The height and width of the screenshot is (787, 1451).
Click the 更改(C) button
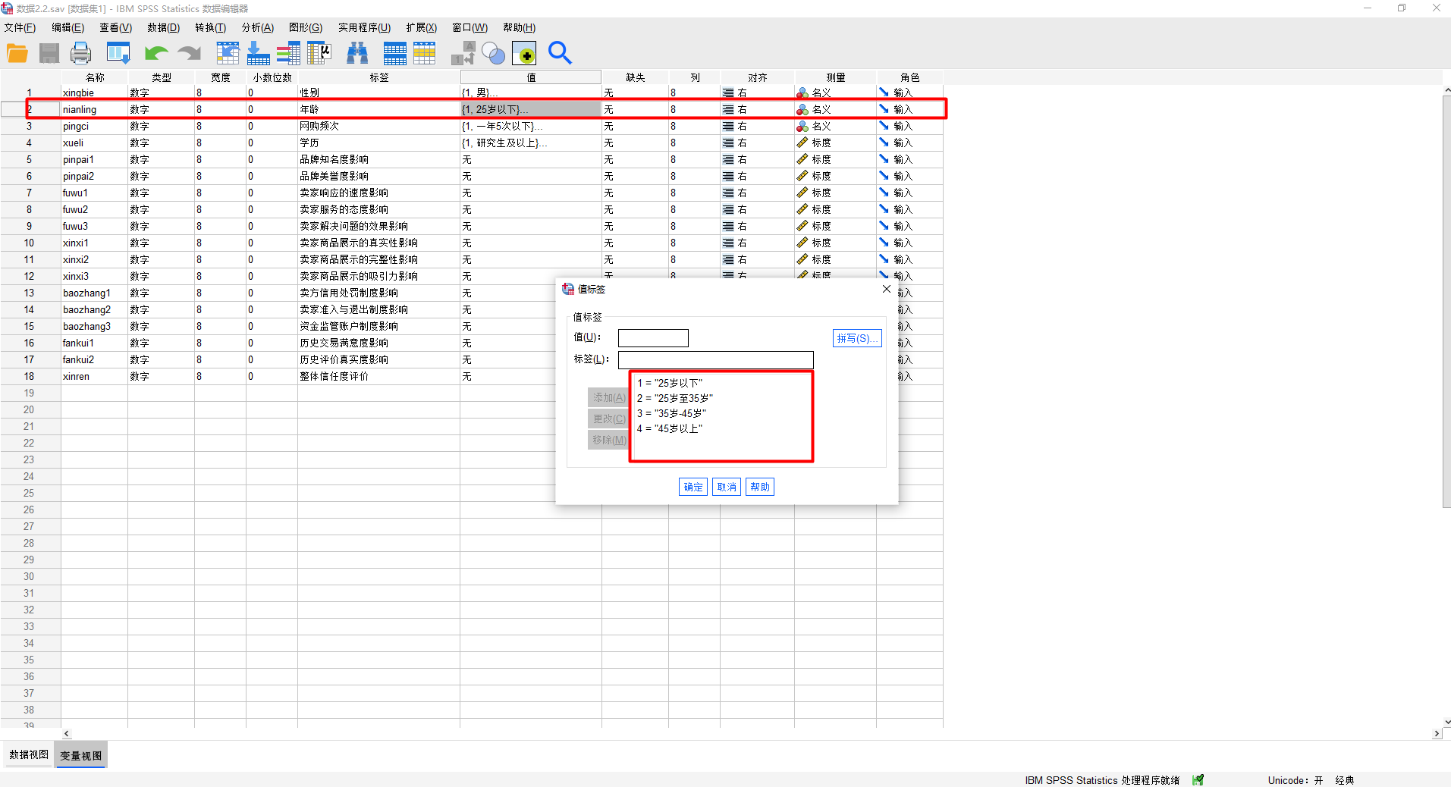(x=608, y=419)
